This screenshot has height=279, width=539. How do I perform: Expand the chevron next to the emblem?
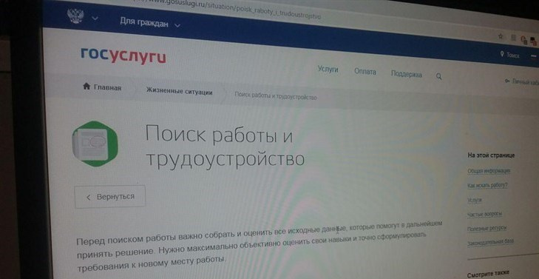(95, 19)
